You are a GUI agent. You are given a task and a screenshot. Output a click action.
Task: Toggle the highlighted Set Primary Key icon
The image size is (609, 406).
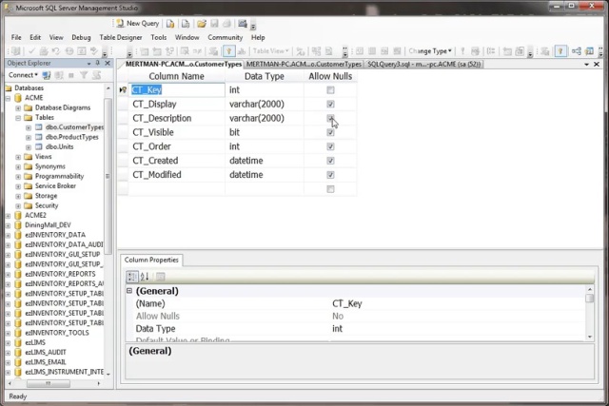[x=228, y=50]
